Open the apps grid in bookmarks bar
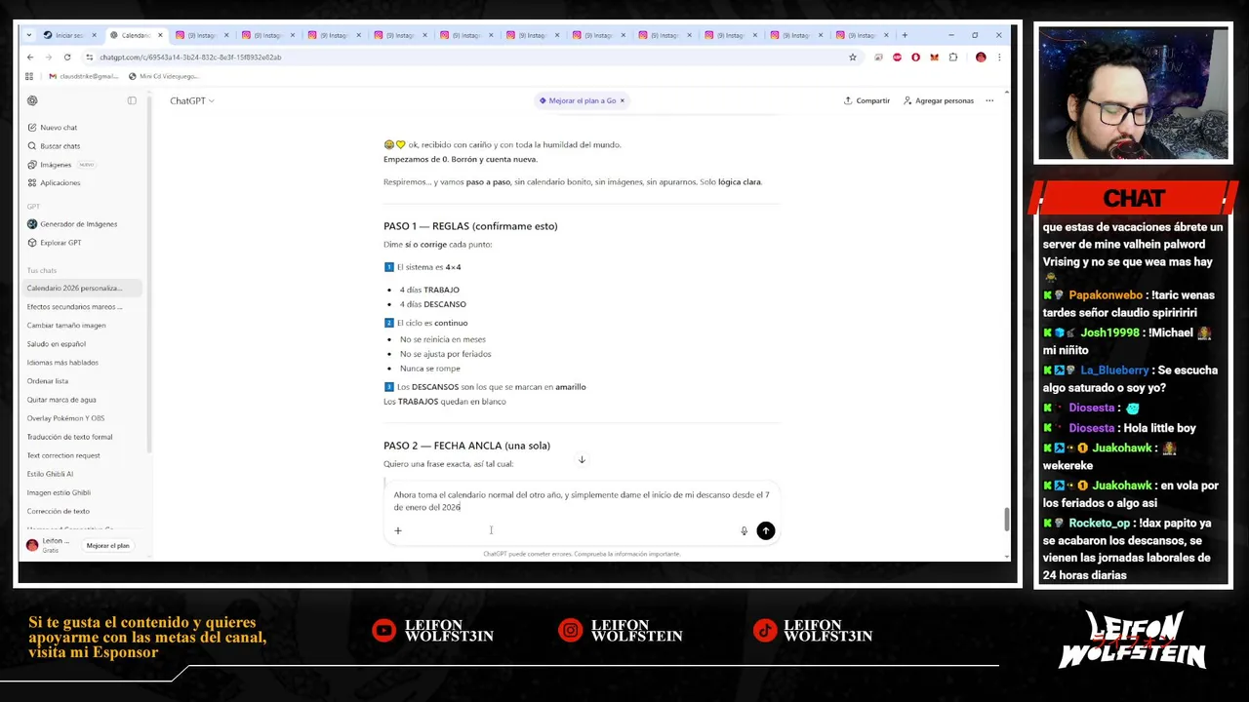The image size is (1249, 702). pyautogui.click(x=29, y=76)
